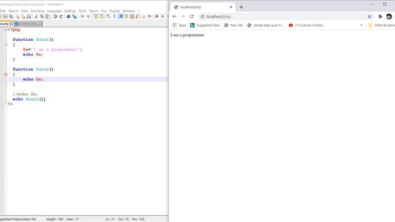Toggle synchronize horizontal scrolling icon
The height and width of the screenshot is (222, 395).
click(x=101, y=17)
